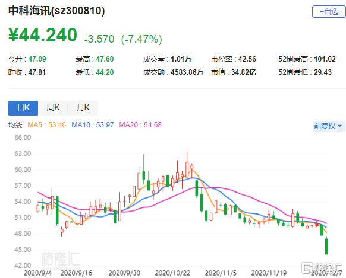Click the 昨收 value 47.81
This screenshot has height=278, width=346.
point(37,72)
